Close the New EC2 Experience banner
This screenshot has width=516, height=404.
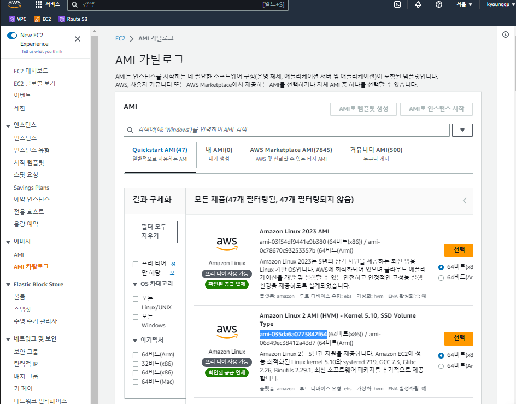click(x=78, y=39)
